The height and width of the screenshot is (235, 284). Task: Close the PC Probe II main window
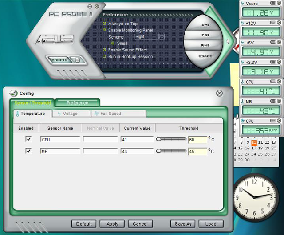point(97,7)
